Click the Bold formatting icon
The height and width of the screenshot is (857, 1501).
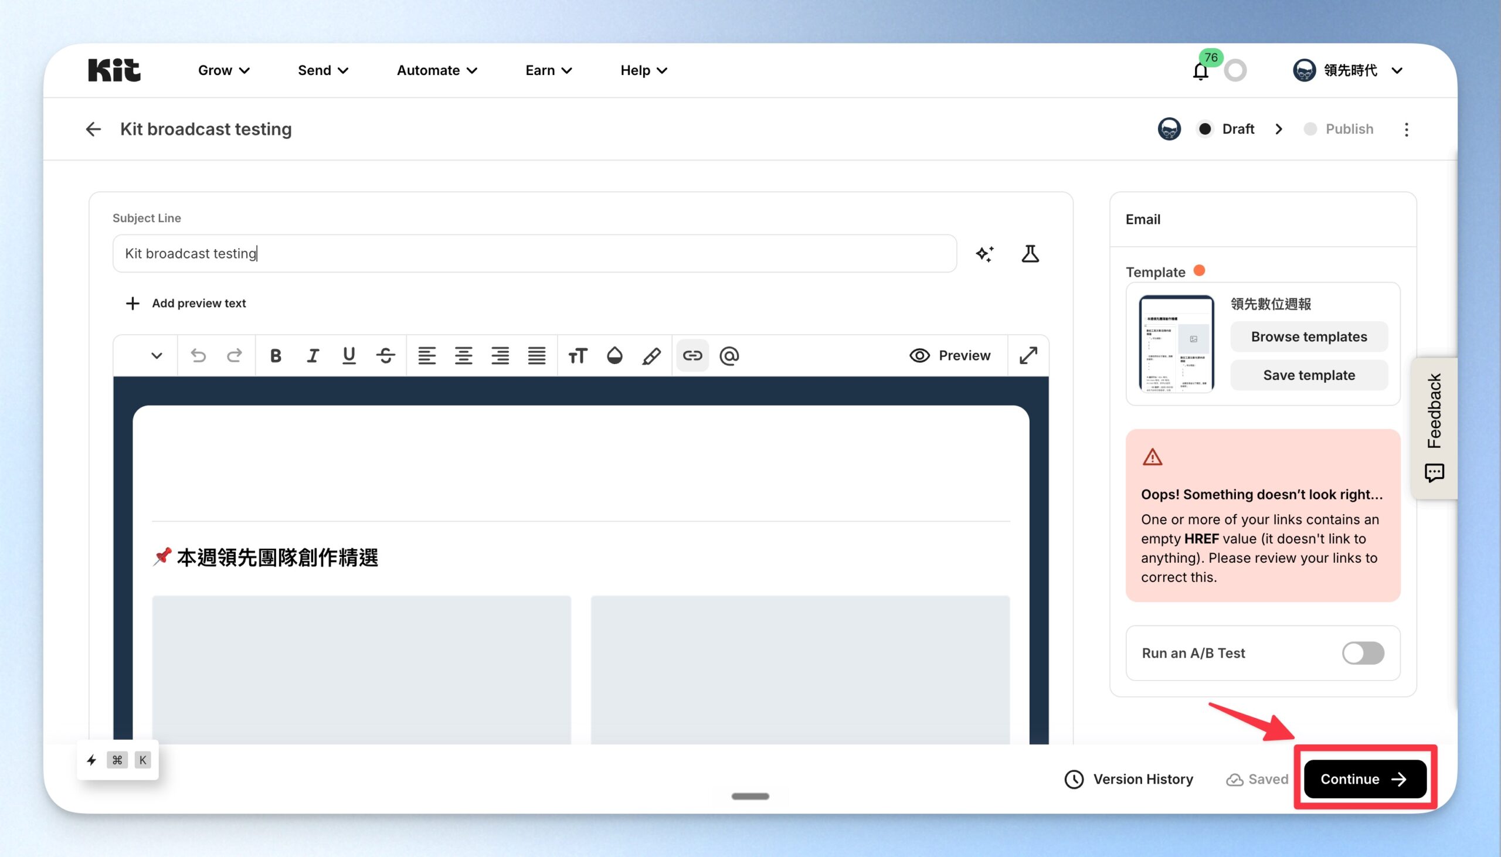(276, 355)
